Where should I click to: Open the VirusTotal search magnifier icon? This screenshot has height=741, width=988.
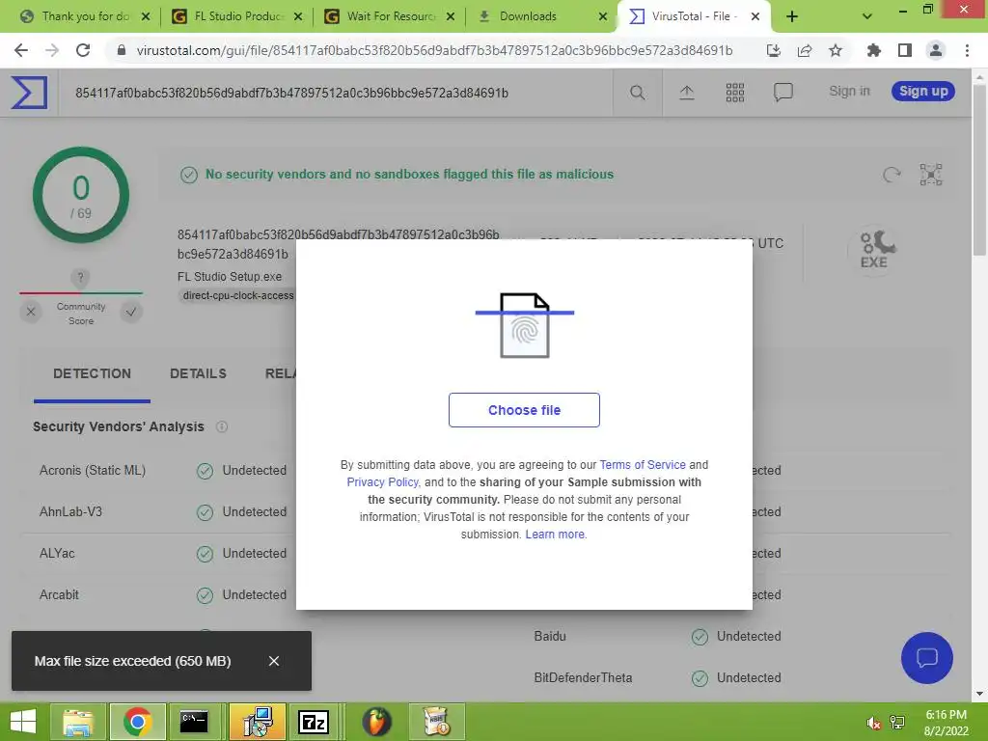637,93
